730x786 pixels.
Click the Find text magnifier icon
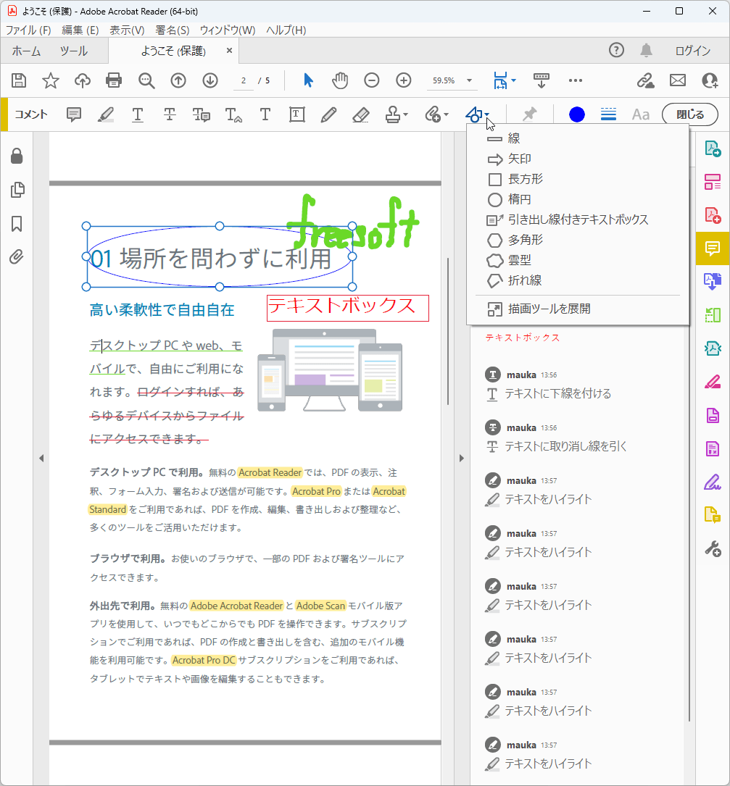[146, 80]
